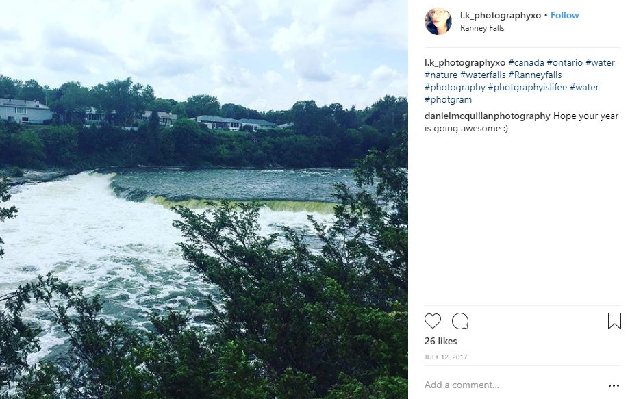Open the #photgram hashtag

(x=448, y=99)
